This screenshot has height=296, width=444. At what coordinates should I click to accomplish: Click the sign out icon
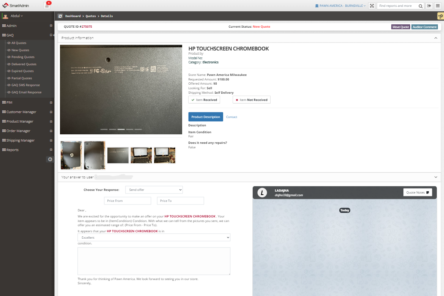(429, 6)
